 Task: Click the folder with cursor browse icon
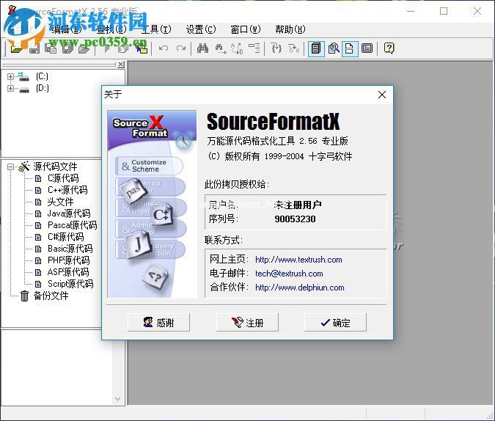pos(142,48)
